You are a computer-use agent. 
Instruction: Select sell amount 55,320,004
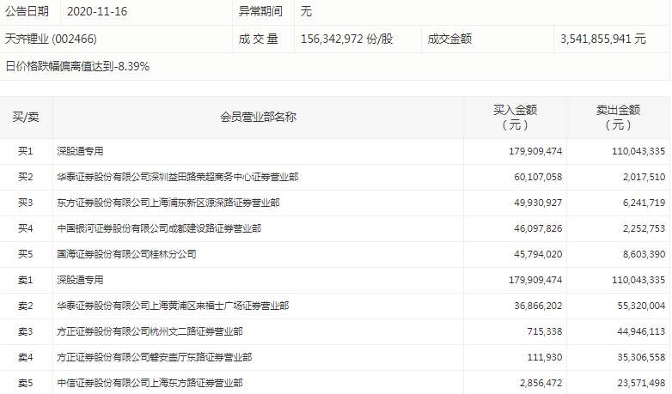click(642, 306)
